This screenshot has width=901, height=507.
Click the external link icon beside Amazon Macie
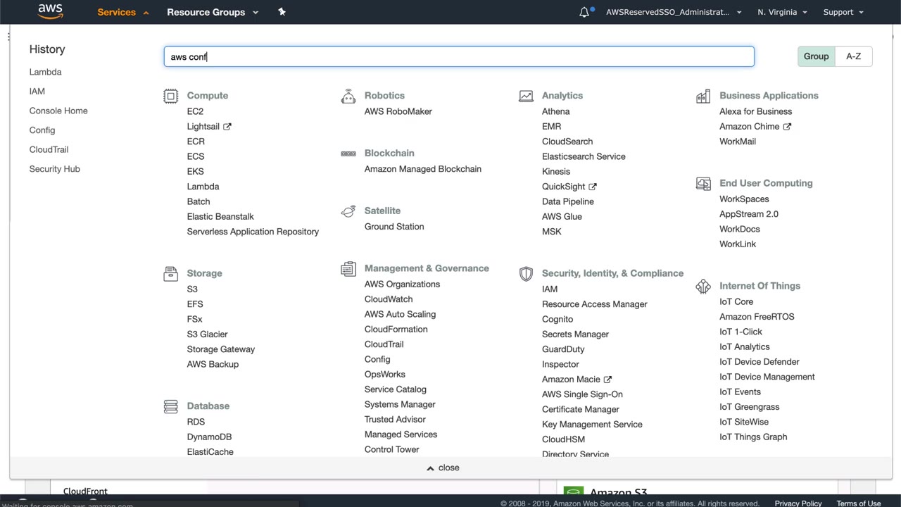(x=608, y=380)
